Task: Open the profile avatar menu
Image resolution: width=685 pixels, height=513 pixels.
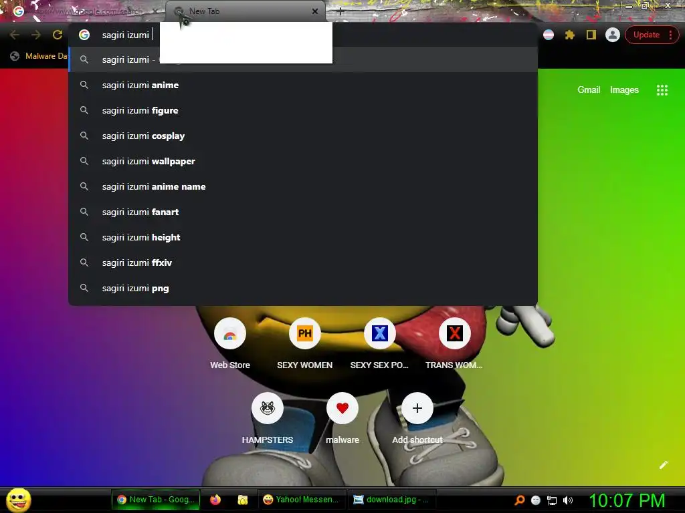Action: [613, 35]
